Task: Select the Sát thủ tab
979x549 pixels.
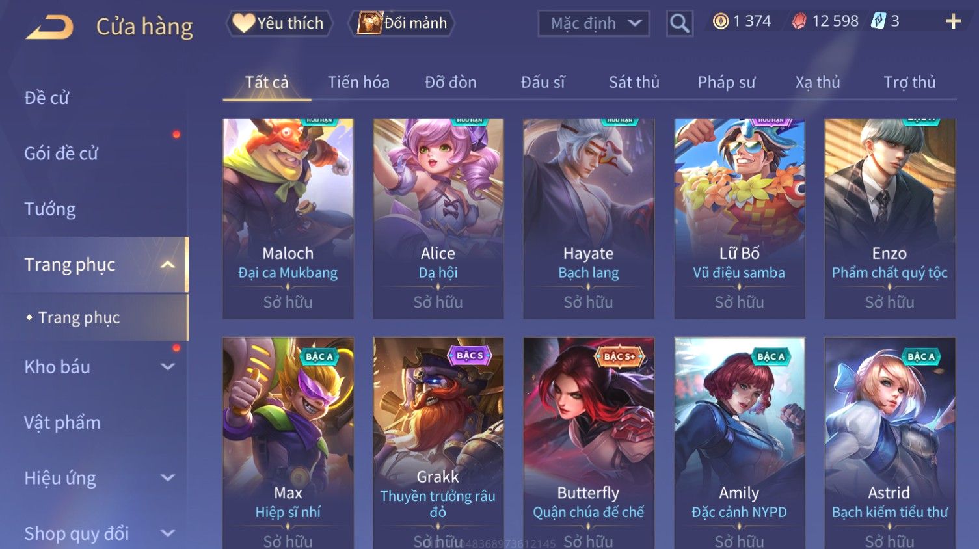Action: click(634, 82)
